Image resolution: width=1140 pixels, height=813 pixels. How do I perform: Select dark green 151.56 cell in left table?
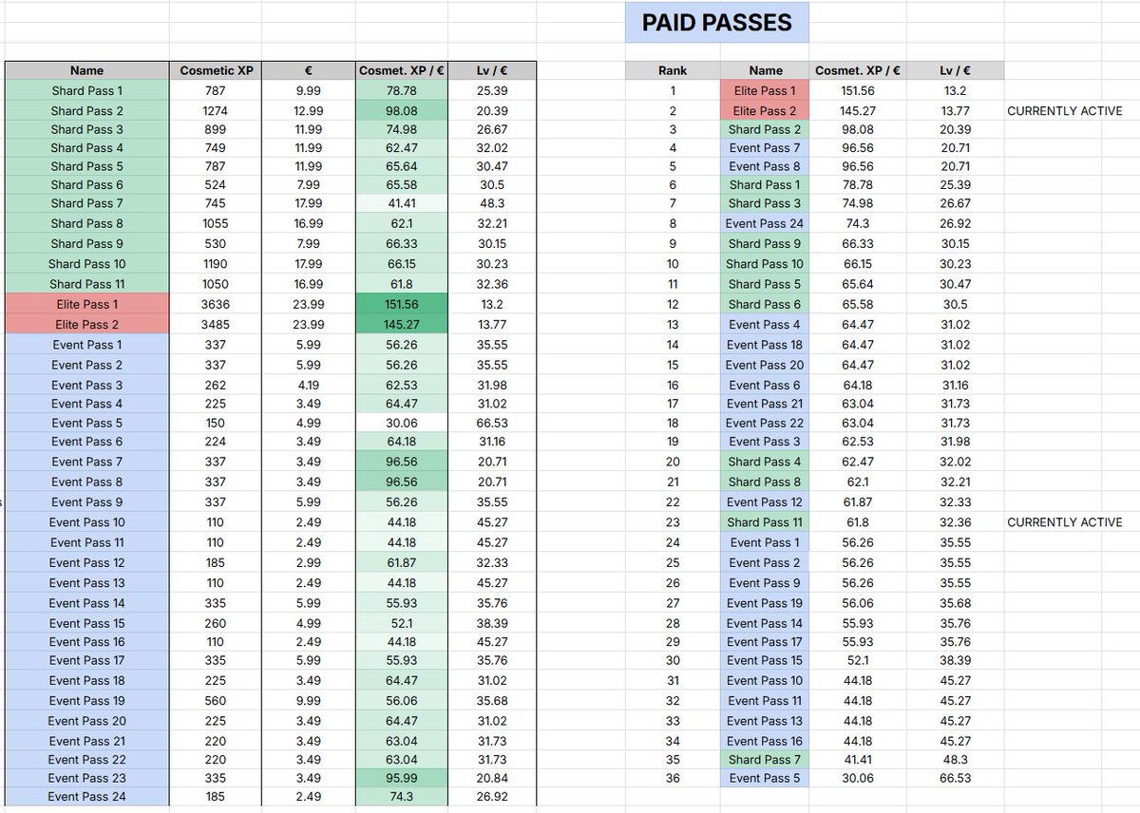[x=400, y=304]
